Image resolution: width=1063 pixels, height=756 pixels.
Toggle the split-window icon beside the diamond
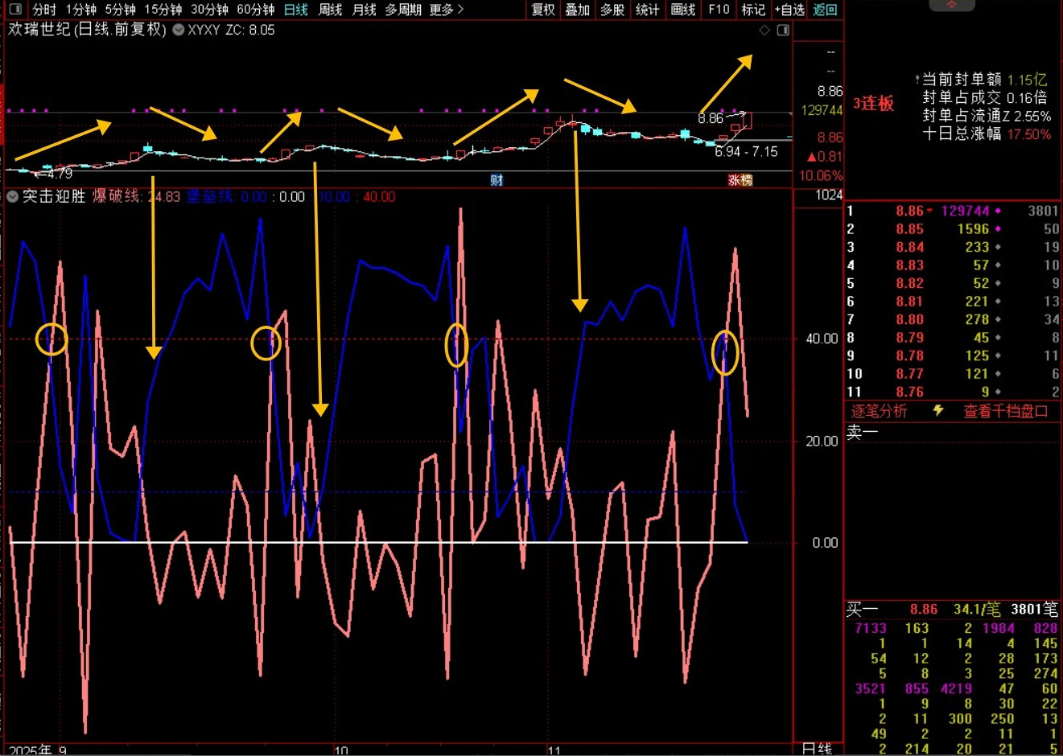pyautogui.click(x=782, y=30)
